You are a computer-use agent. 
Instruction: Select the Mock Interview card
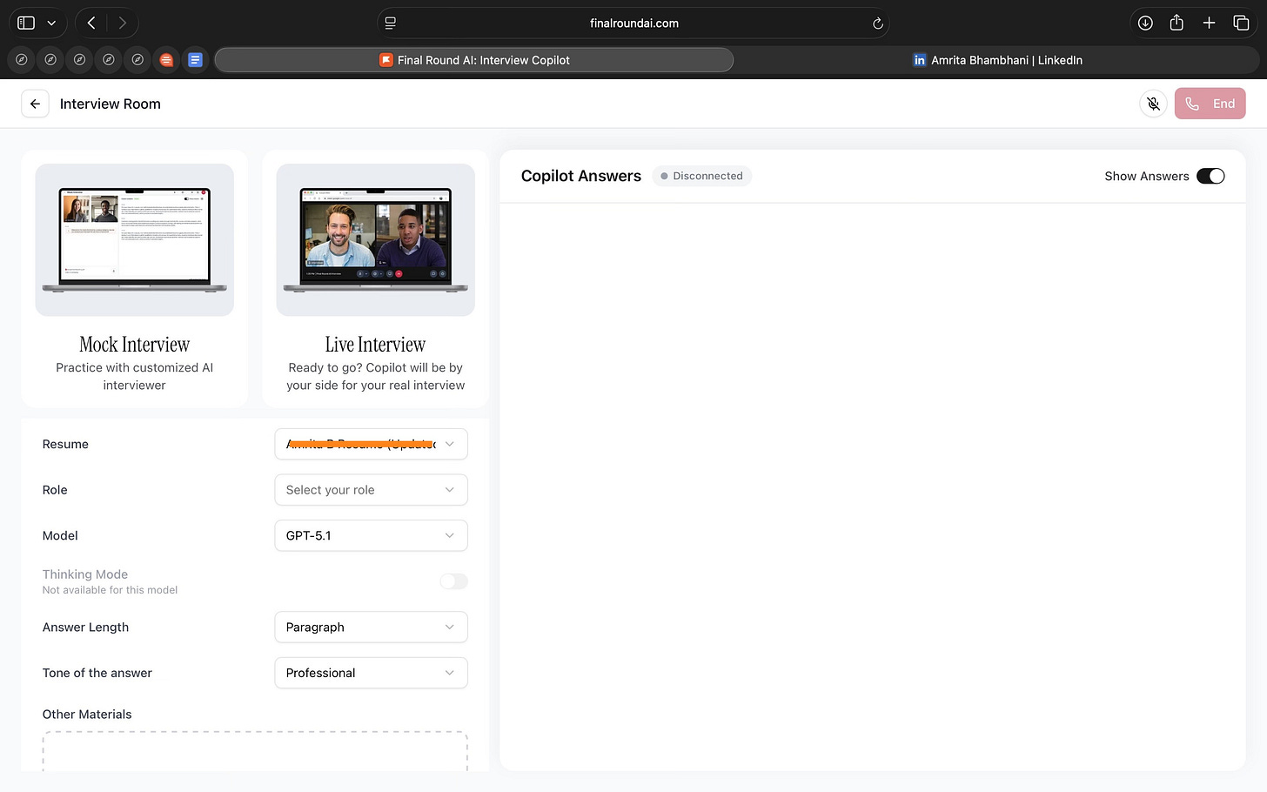pos(135,279)
